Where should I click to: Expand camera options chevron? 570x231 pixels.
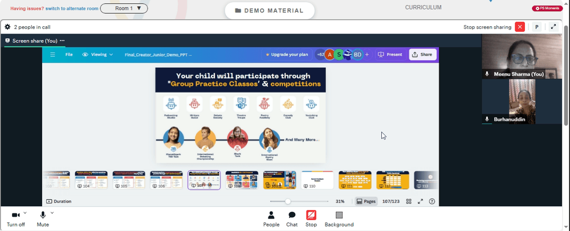point(25,213)
